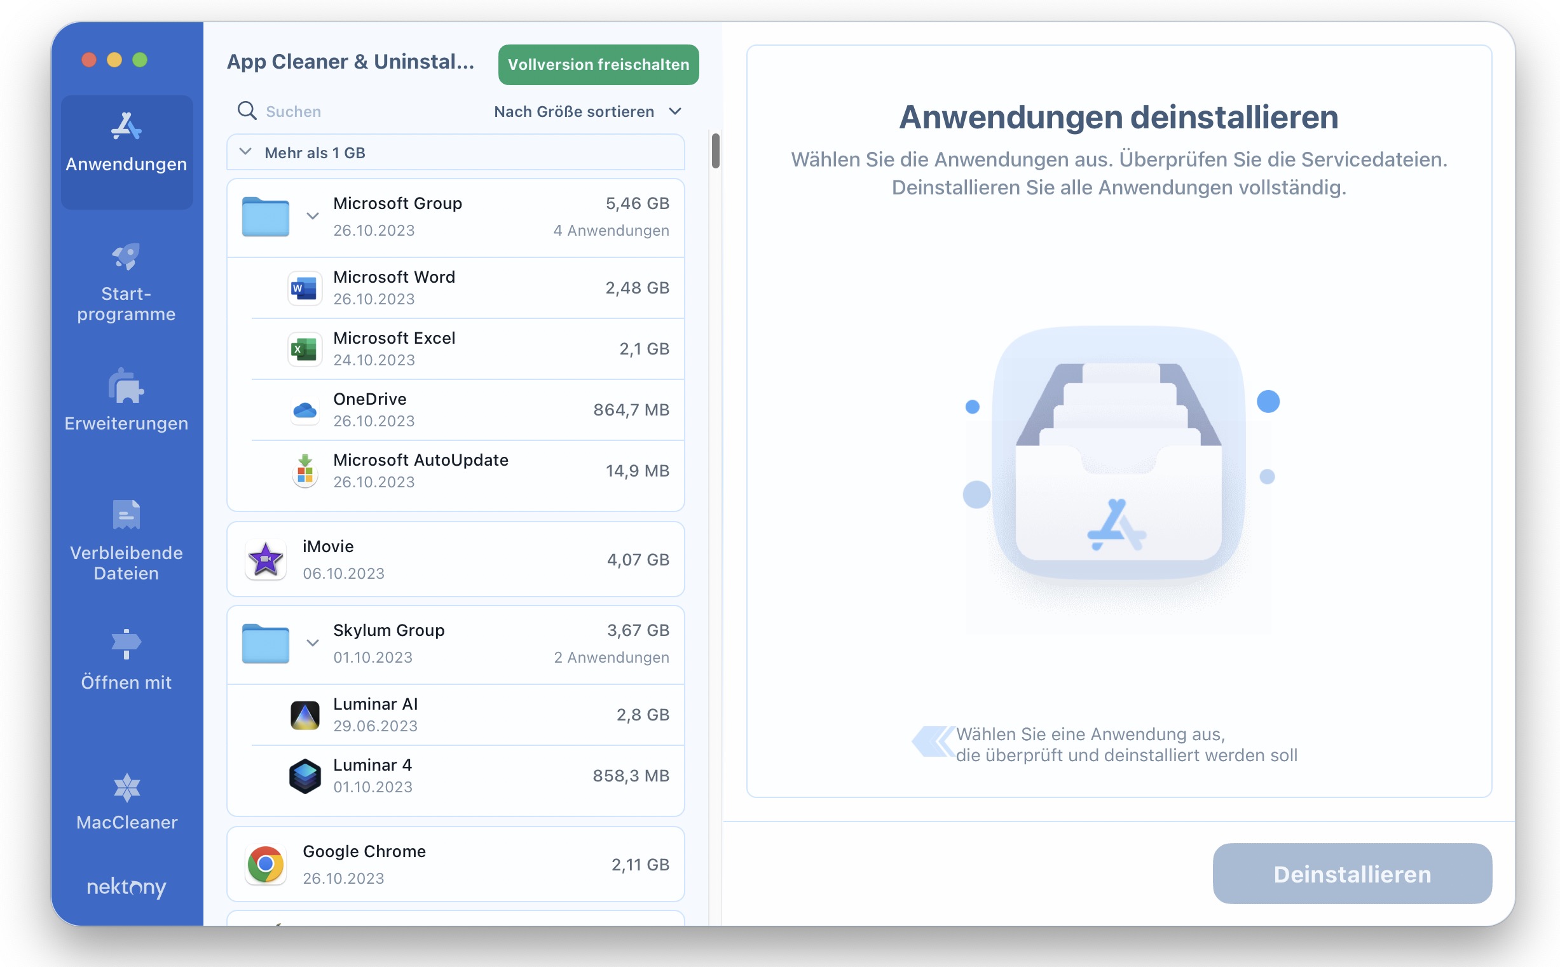Click the 3,67 GB size value
Viewport: 1560px width, 967px height.
click(638, 630)
